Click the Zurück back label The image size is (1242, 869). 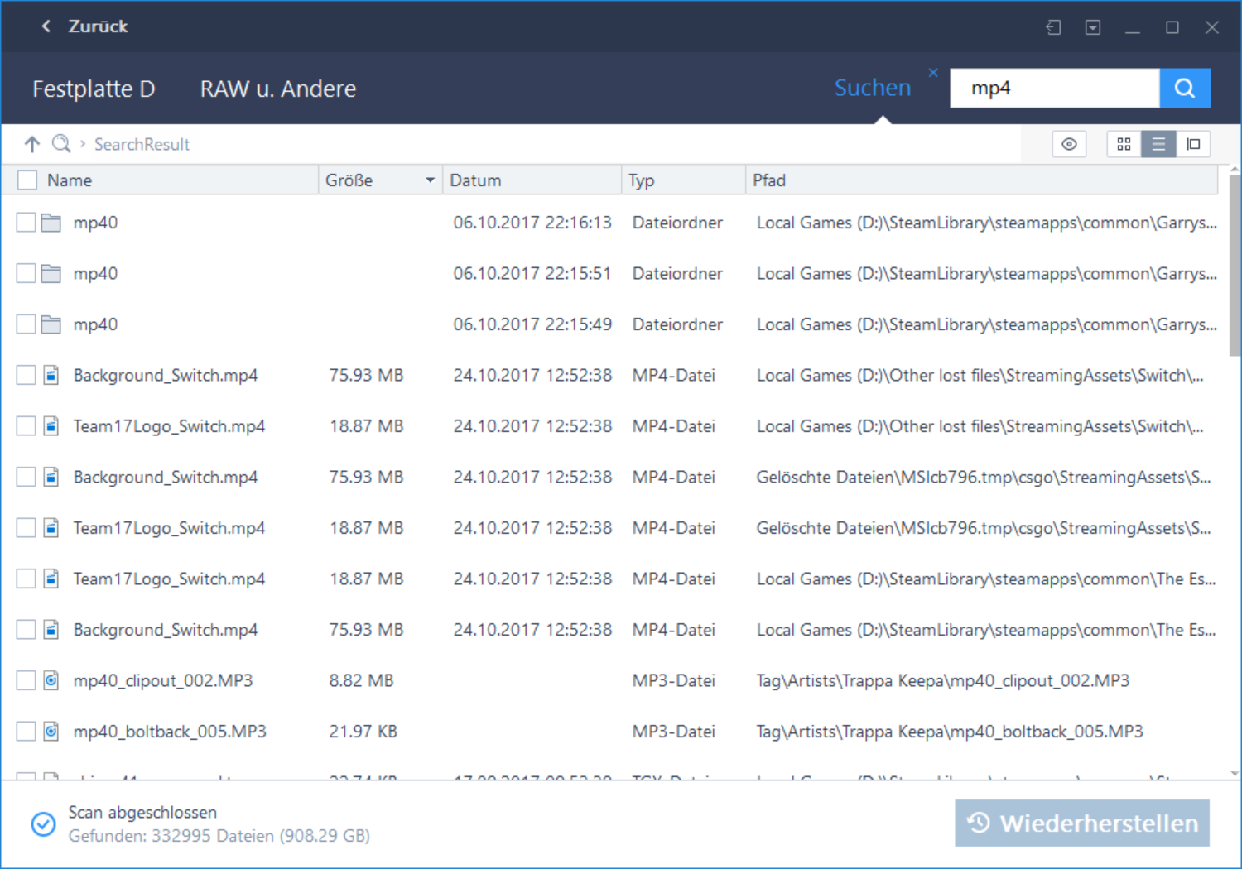pyautogui.click(x=99, y=26)
